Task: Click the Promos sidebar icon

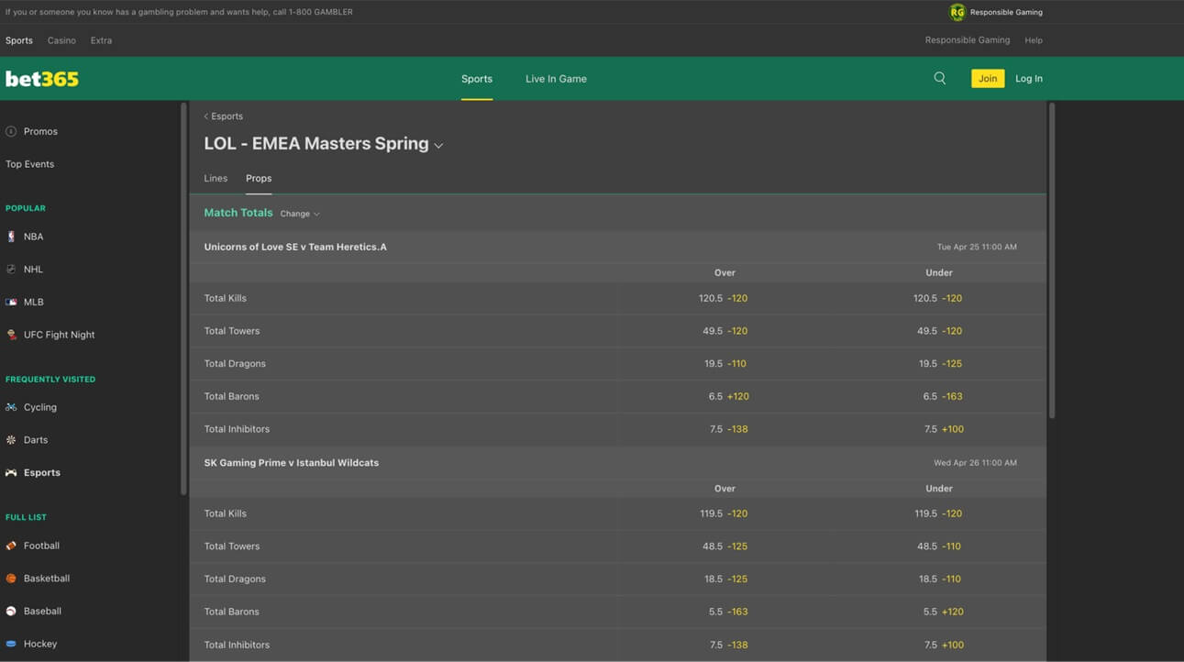Action: point(11,131)
